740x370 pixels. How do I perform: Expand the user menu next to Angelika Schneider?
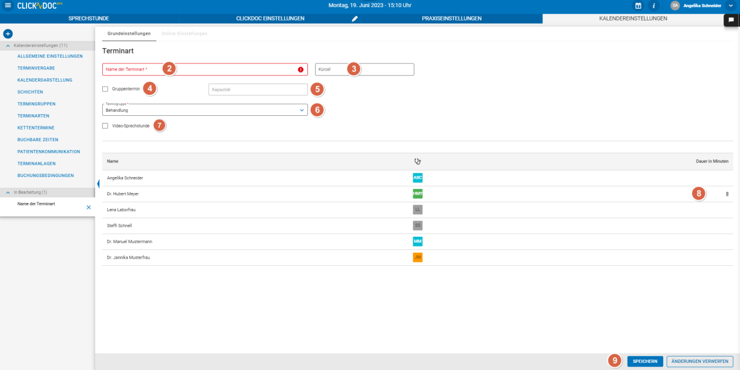(731, 5)
